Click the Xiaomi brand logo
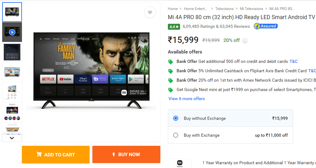The height and width of the screenshot is (168, 316). coord(180,163)
